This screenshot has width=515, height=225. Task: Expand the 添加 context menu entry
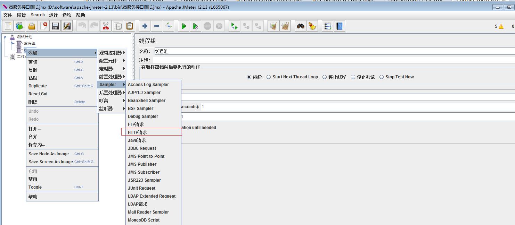(x=62, y=53)
